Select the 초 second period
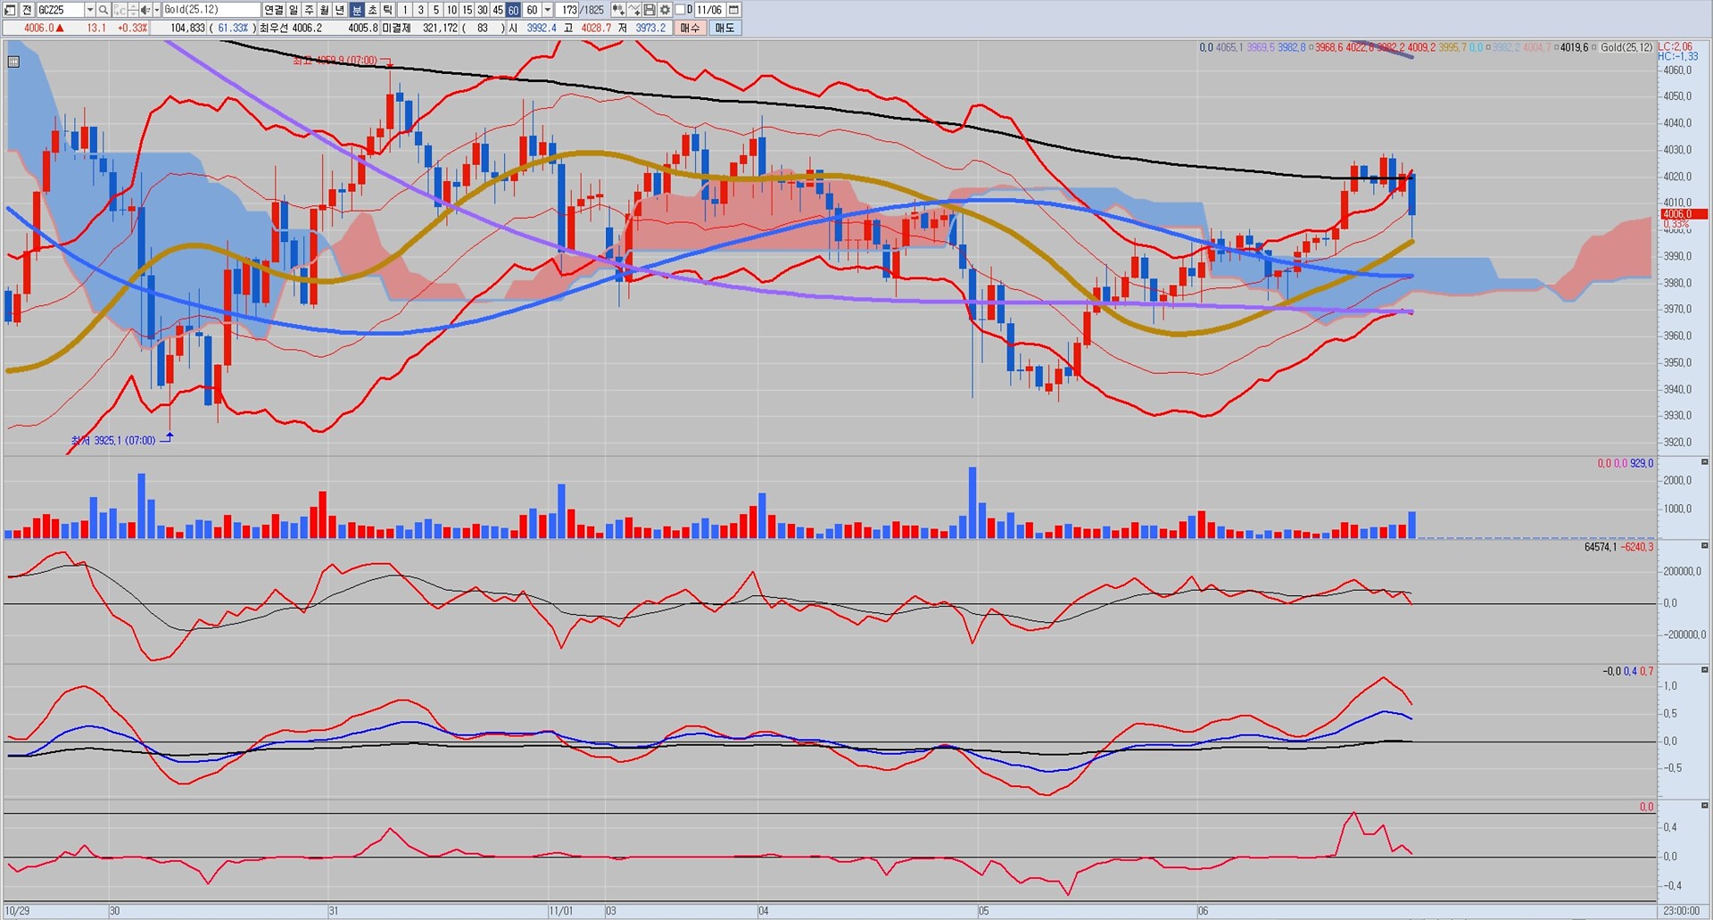1713x920 pixels. point(372,10)
